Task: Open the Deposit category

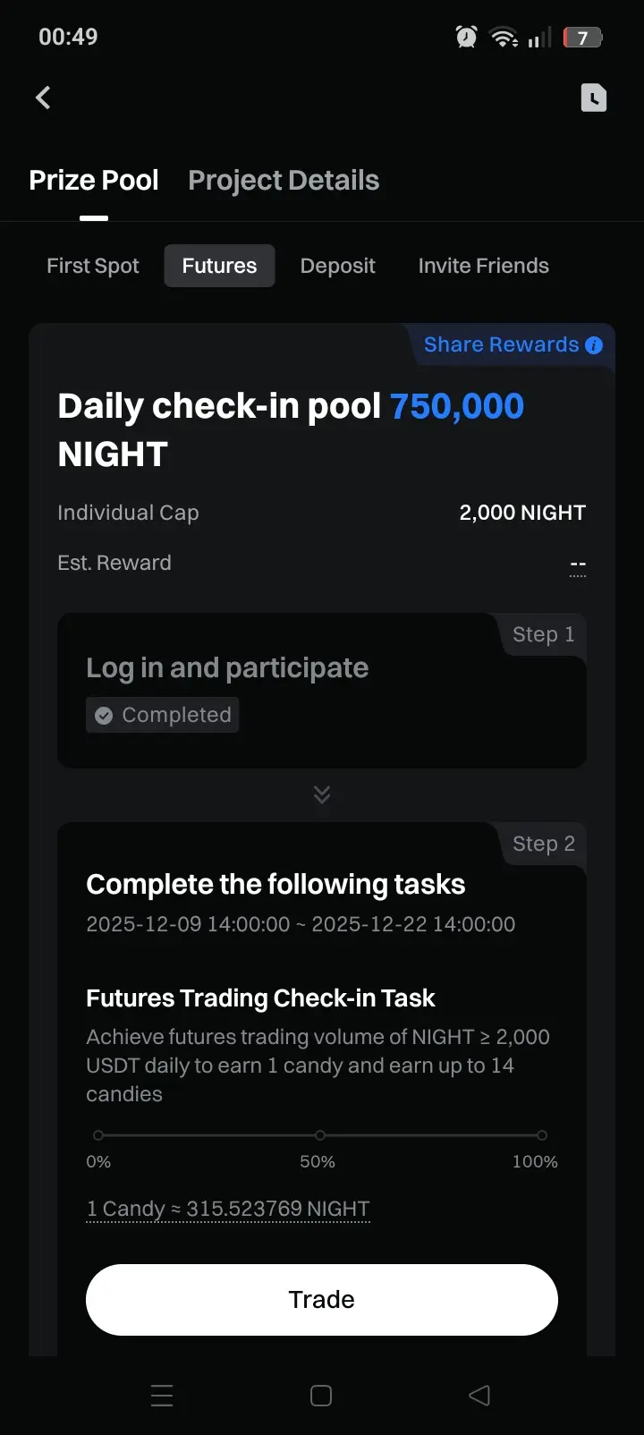Action: coord(338,266)
